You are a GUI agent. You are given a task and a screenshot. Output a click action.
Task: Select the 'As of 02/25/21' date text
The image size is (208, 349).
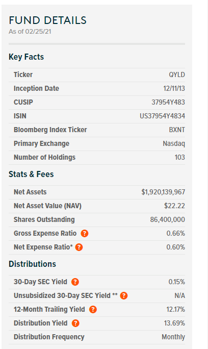30,32
